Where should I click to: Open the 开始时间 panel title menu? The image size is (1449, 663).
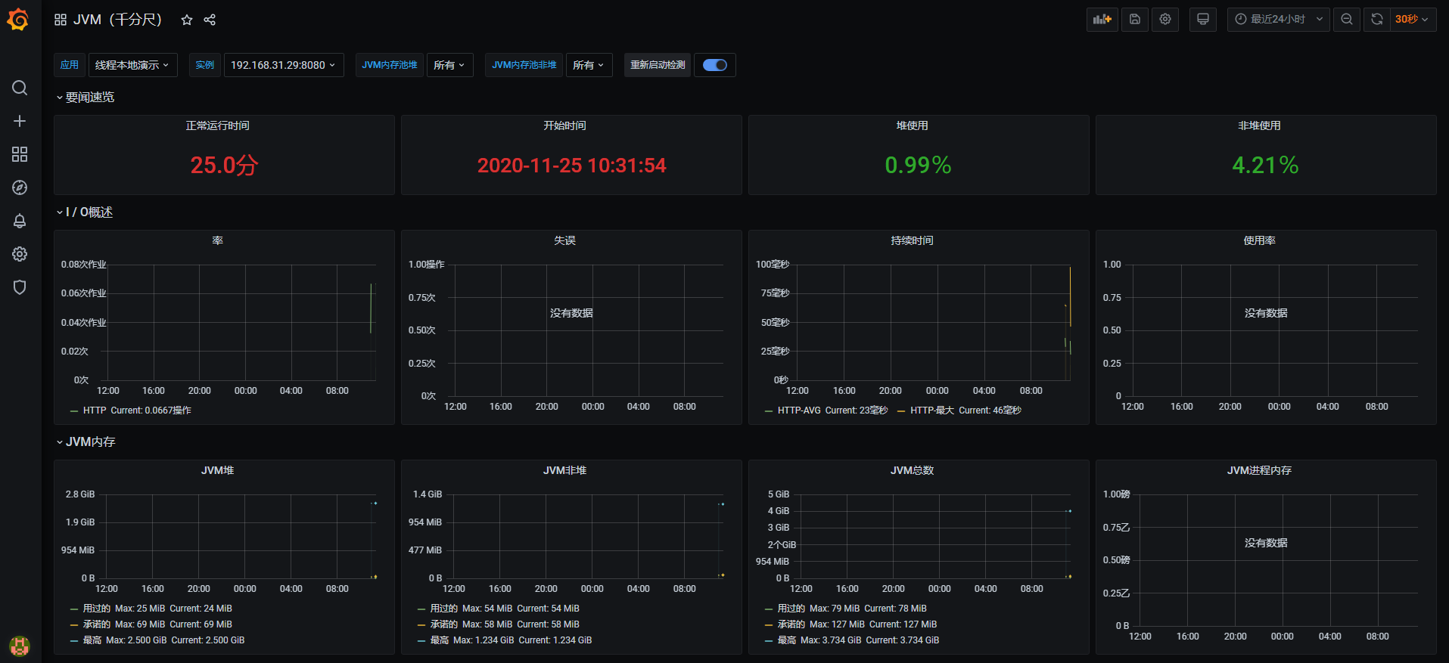pyautogui.click(x=565, y=125)
